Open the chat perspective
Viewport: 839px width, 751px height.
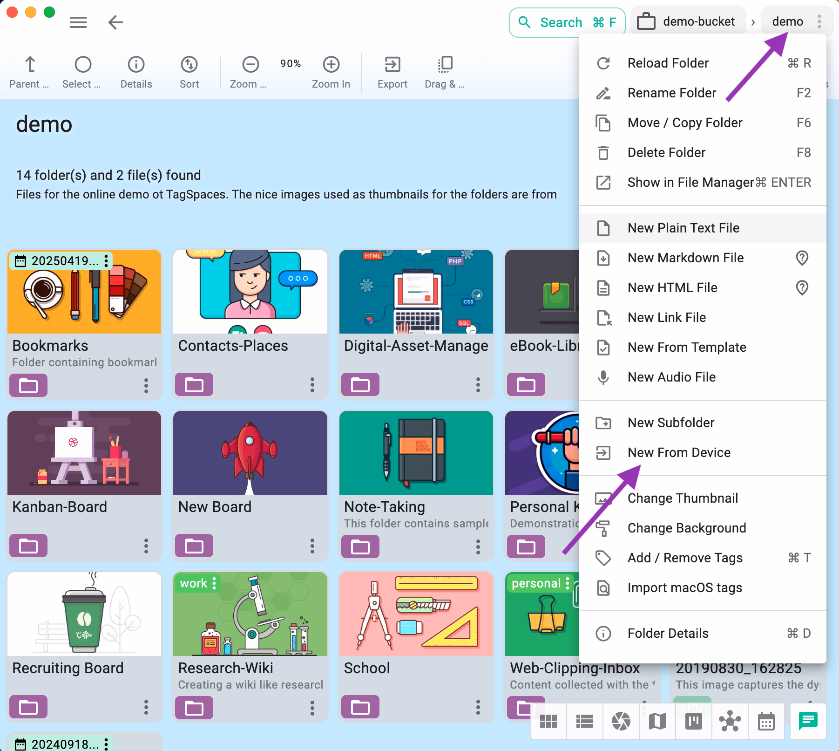pyautogui.click(x=808, y=721)
